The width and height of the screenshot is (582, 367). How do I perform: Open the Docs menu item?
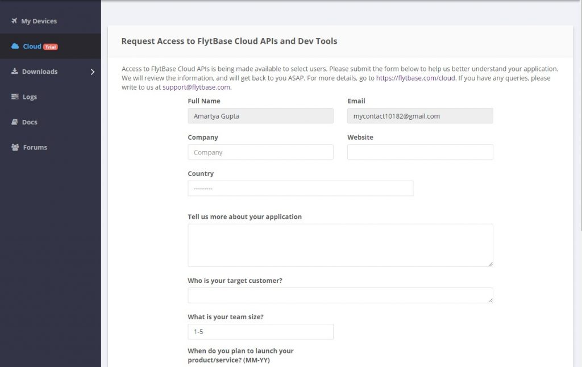click(x=51, y=122)
